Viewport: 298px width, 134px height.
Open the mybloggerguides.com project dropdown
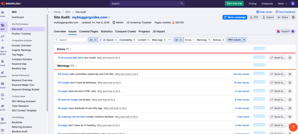pyautogui.click(x=91, y=17)
